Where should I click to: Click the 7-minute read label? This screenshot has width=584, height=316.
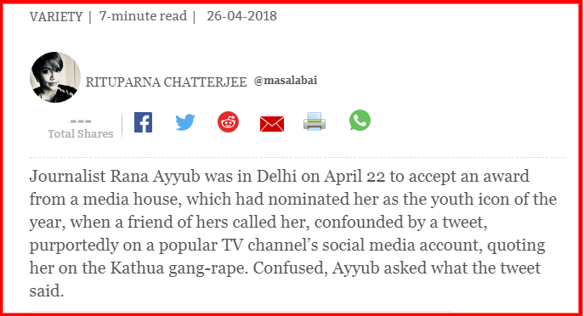pyautogui.click(x=143, y=16)
